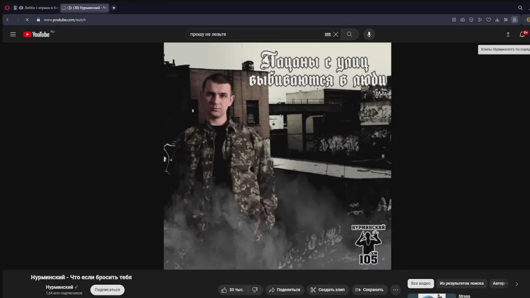Go forward to the next page
Viewport: 530px width, 298px height.
(x=18, y=19)
